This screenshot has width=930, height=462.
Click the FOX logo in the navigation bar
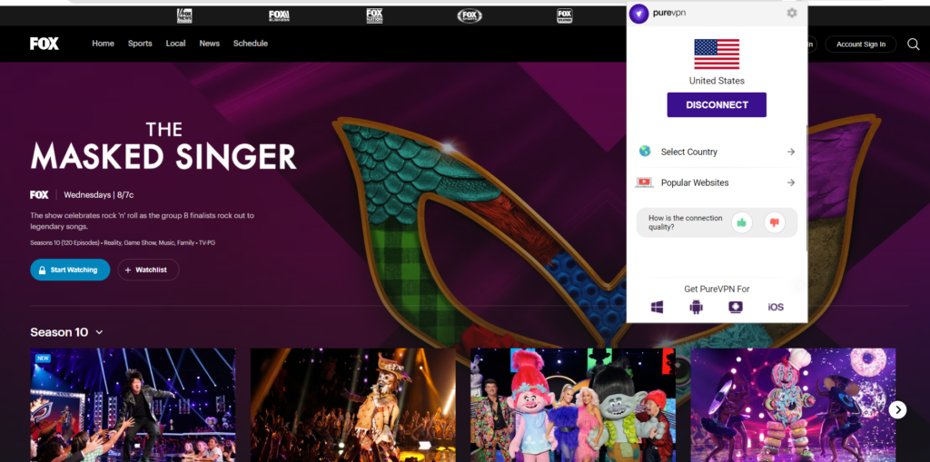[x=45, y=44]
